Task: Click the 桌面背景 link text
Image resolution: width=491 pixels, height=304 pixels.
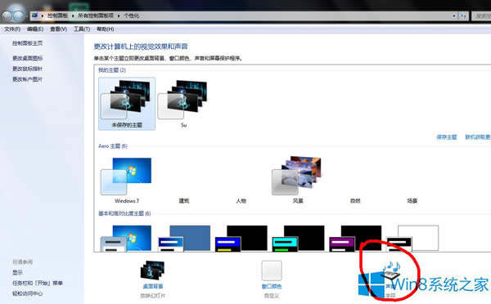Action: tap(153, 286)
